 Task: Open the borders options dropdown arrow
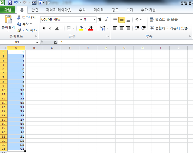pyautogui.click(x=74, y=28)
